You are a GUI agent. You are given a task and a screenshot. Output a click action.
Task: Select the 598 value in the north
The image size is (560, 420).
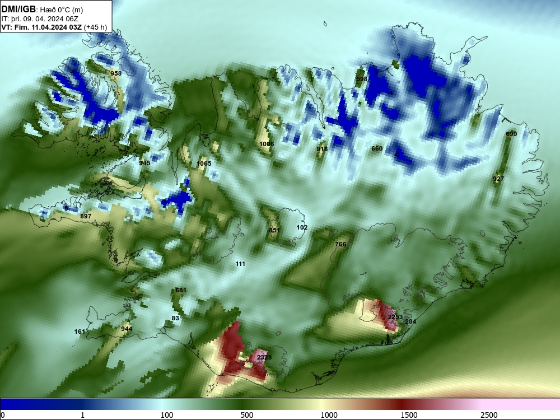pos(362,79)
